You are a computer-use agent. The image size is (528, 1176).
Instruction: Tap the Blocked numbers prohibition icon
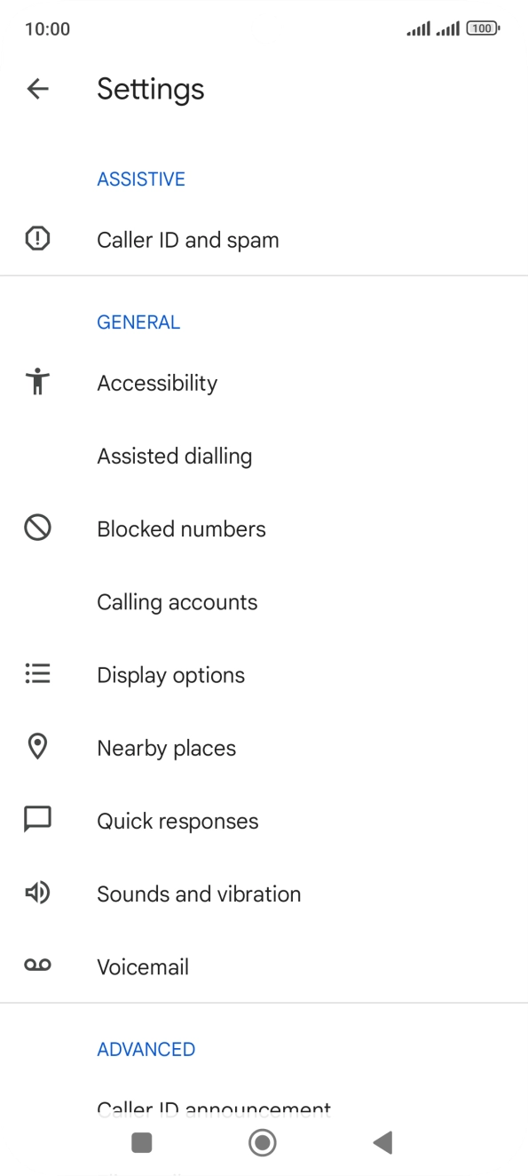tap(37, 528)
